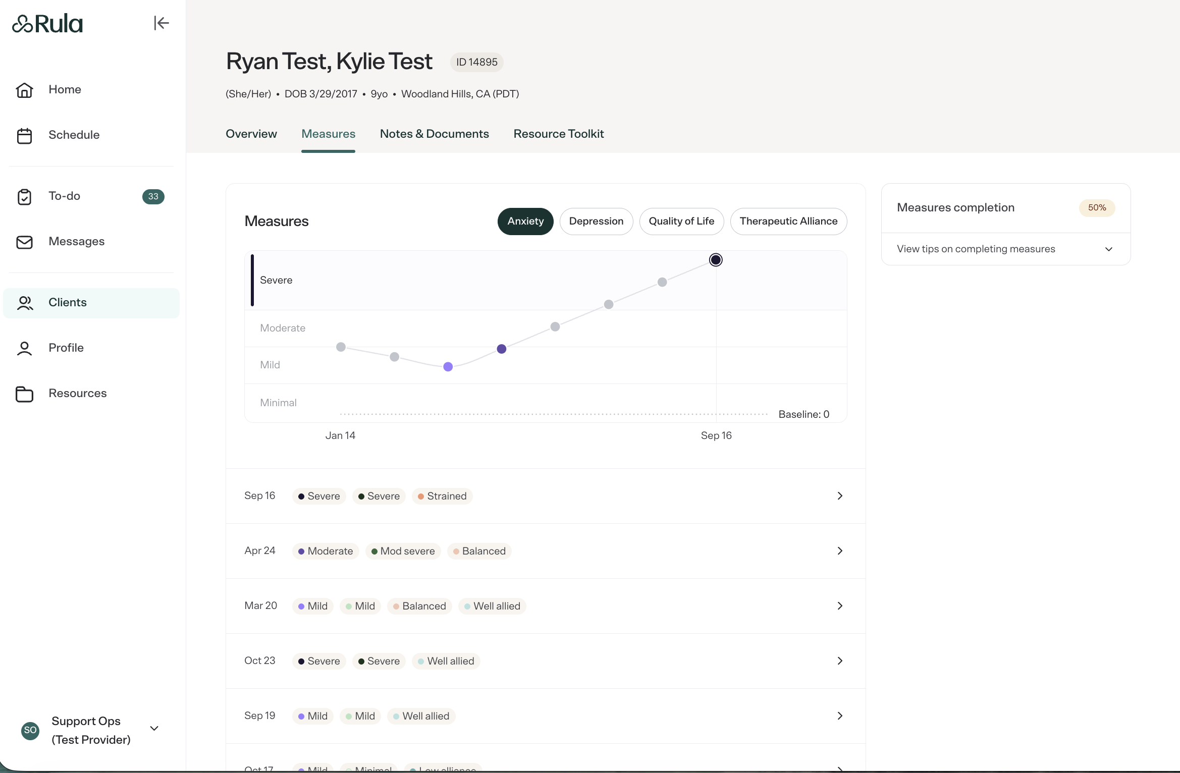This screenshot has height=773, width=1180.
Task: Open the Home icon in sidebar
Action: coord(24,90)
